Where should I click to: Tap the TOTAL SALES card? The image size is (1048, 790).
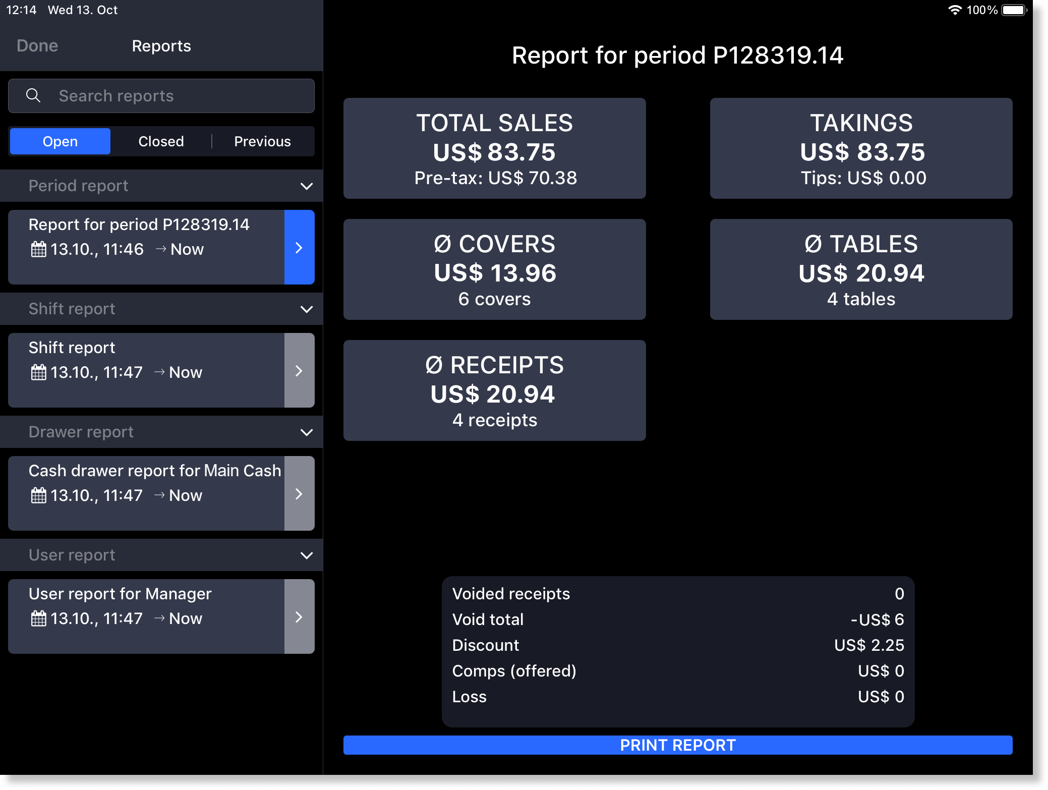pos(495,148)
